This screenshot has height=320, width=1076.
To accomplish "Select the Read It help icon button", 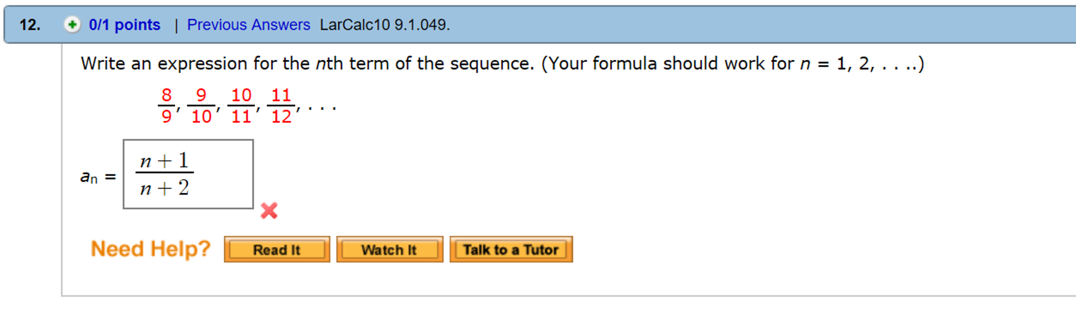I will pyautogui.click(x=277, y=249).
